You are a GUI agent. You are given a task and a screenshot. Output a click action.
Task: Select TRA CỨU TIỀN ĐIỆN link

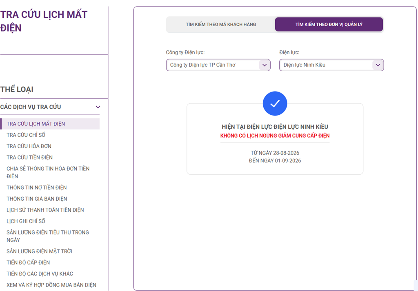point(29,158)
